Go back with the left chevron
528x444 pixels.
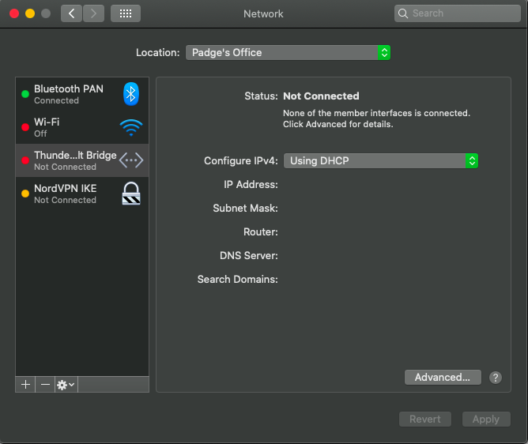[x=71, y=13]
